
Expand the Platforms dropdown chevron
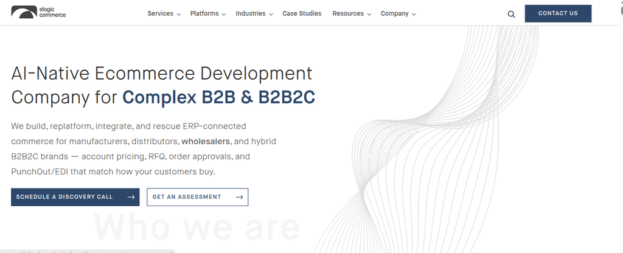pyautogui.click(x=224, y=15)
